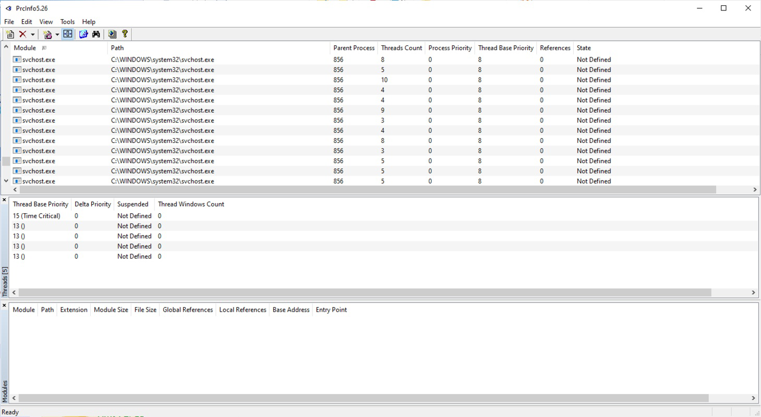The height and width of the screenshot is (417, 761).
Task: Open the View menu
Action: [46, 22]
